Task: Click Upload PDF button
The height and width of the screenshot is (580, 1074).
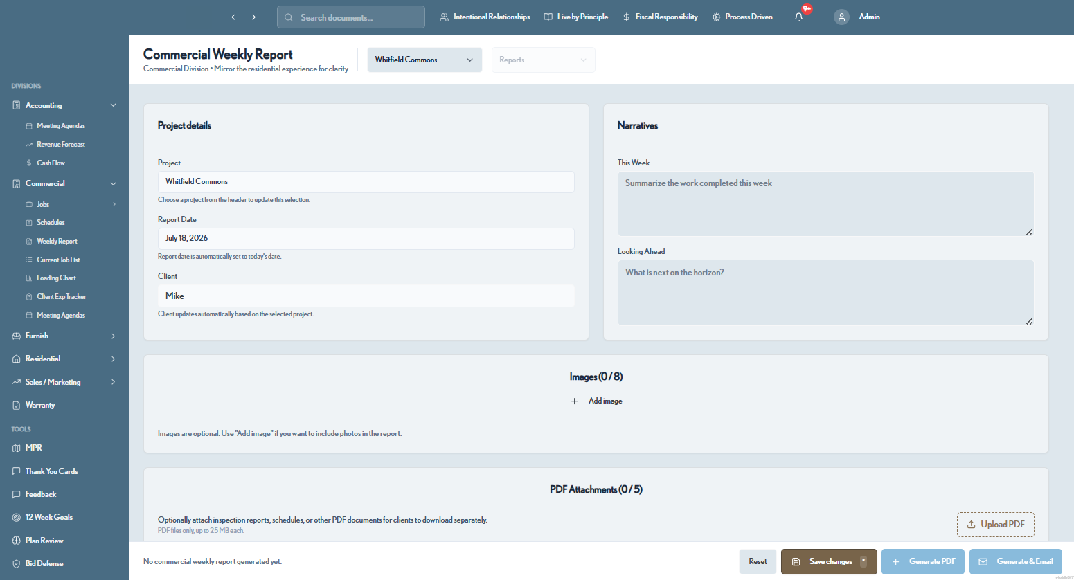Action: click(x=996, y=525)
